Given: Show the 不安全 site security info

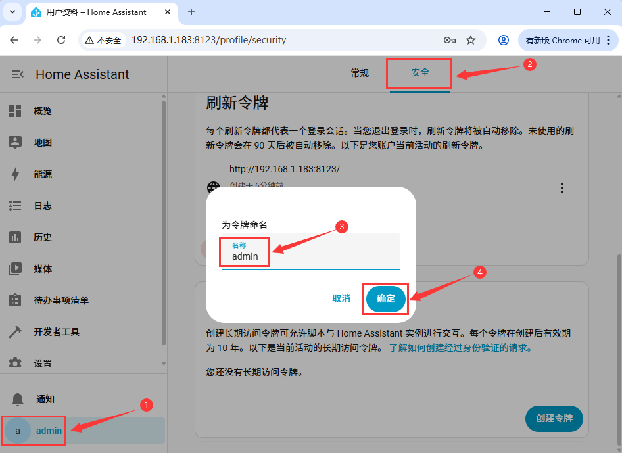Looking at the screenshot, I should 103,40.
